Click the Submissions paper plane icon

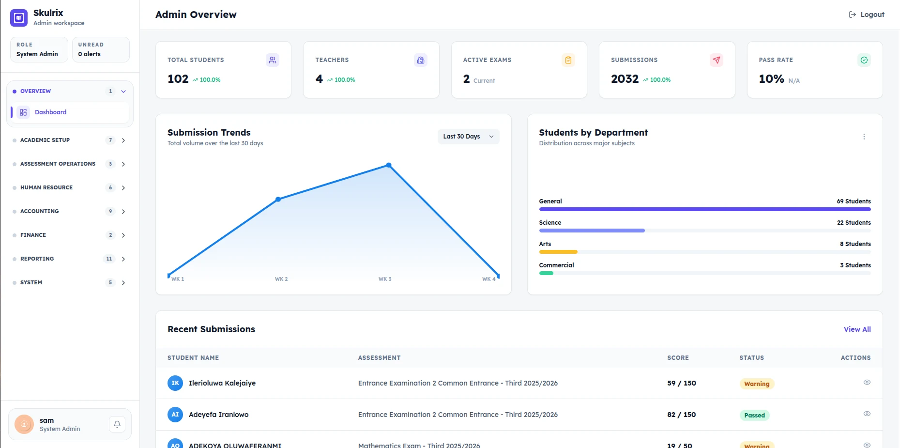717,60
